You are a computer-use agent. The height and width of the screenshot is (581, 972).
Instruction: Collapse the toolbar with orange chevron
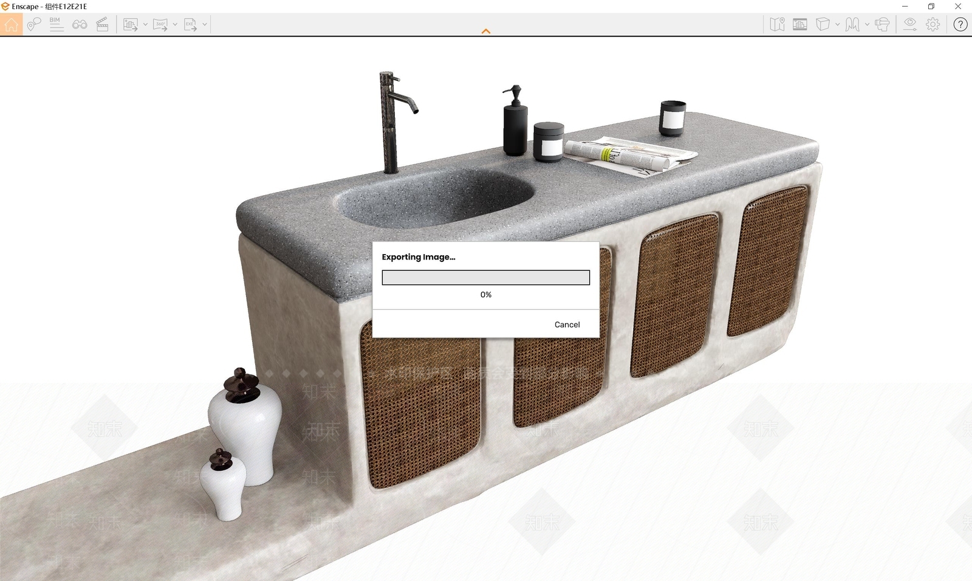(x=486, y=31)
